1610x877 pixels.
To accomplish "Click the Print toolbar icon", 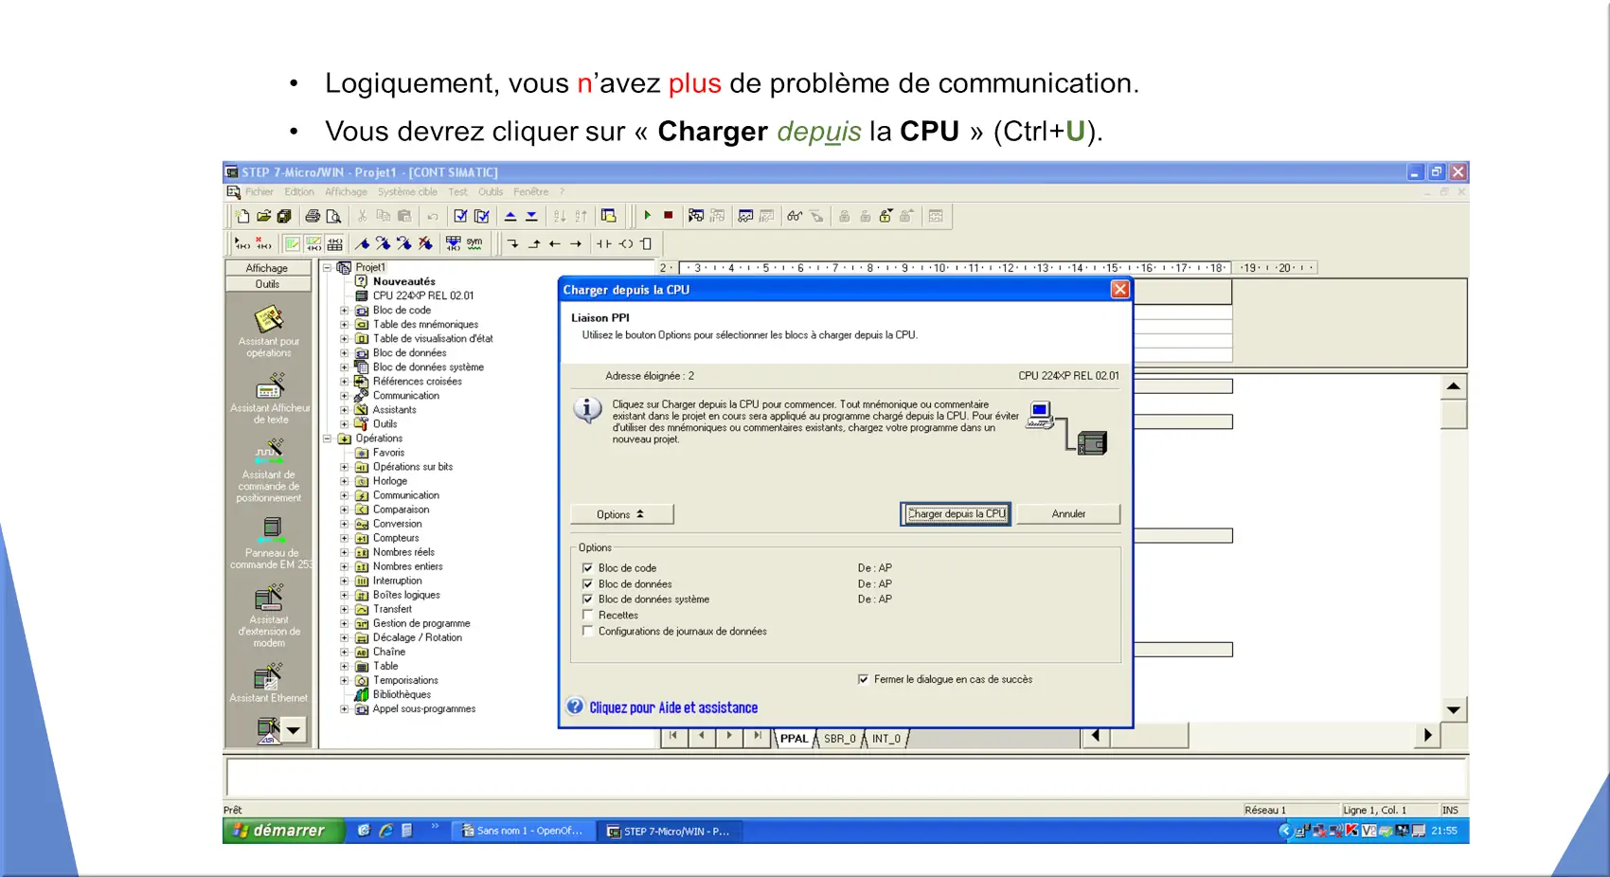I will point(313,216).
